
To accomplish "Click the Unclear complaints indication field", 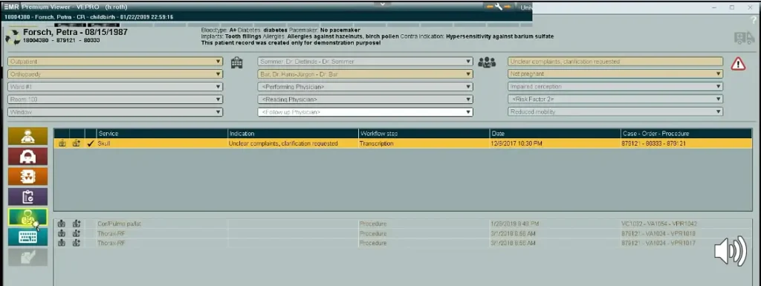I will click(x=615, y=62).
